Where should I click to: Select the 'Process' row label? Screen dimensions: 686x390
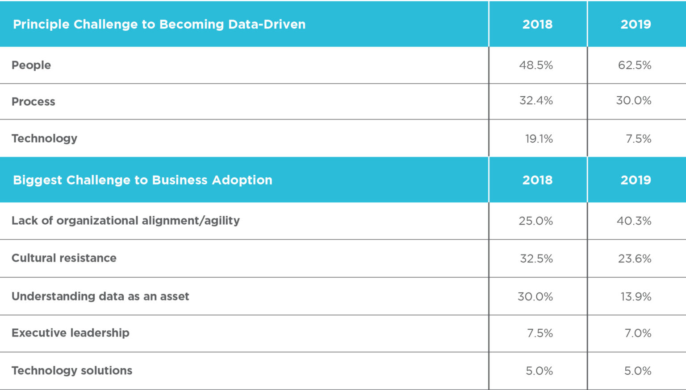click(33, 102)
